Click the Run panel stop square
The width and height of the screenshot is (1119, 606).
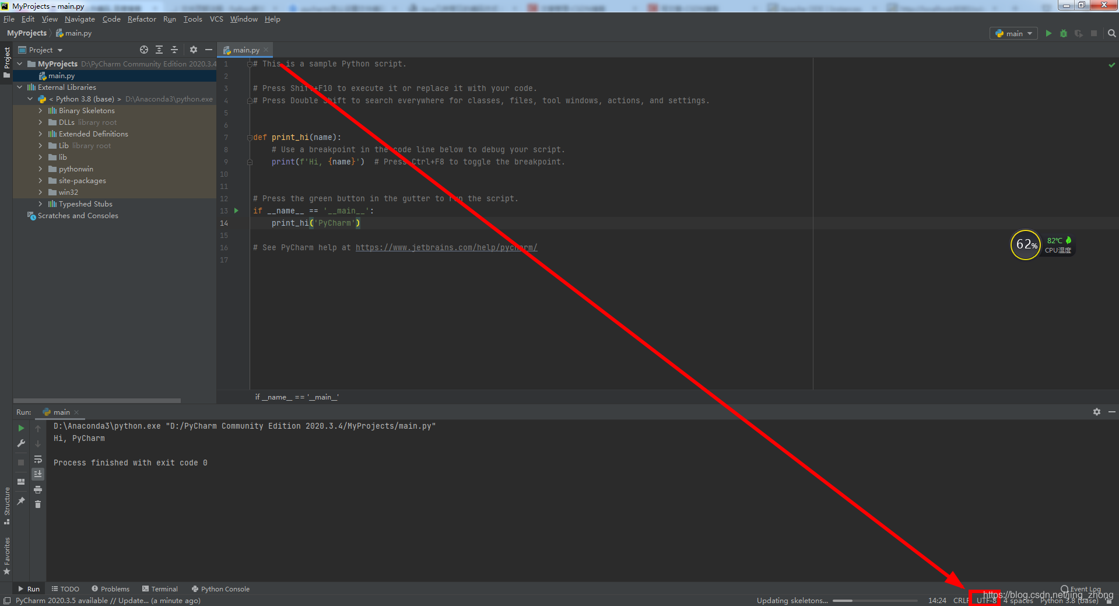21,463
